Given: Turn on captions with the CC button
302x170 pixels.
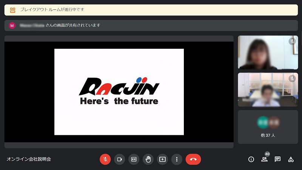Looking at the screenshot, I should click(x=134, y=159).
